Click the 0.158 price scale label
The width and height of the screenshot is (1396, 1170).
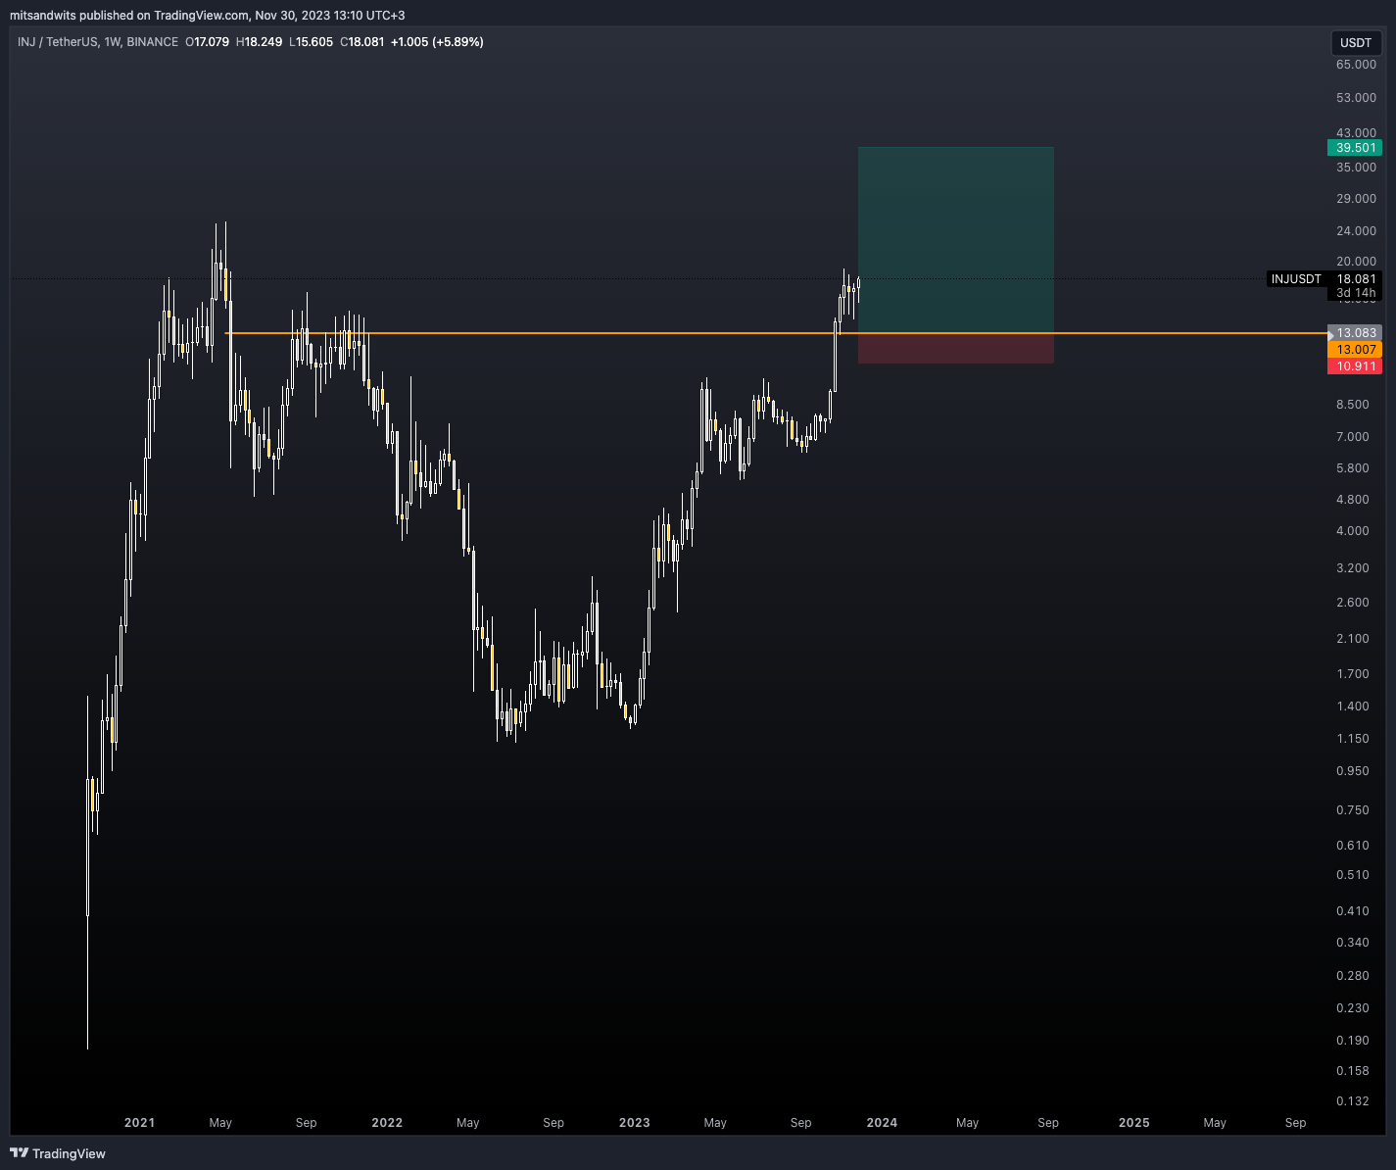click(1353, 1071)
